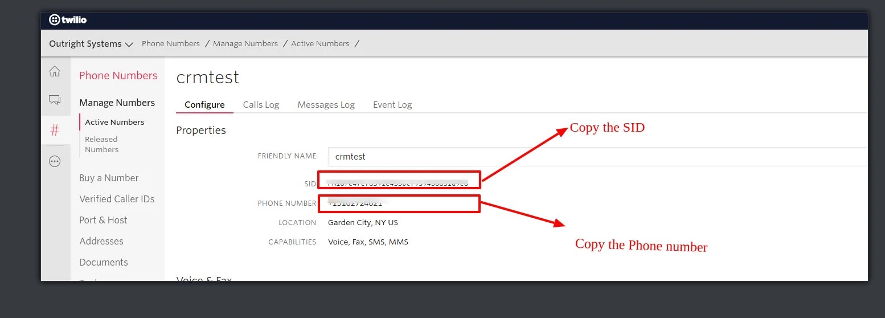Go to Manage Numbers breadcrumb
The height and width of the screenshot is (318, 885).
point(245,43)
